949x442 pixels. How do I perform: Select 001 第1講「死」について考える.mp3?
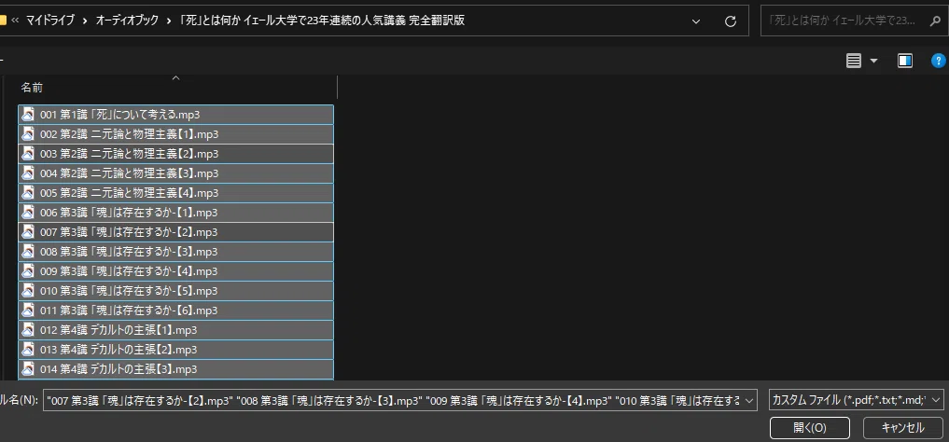click(x=175, y=115)
